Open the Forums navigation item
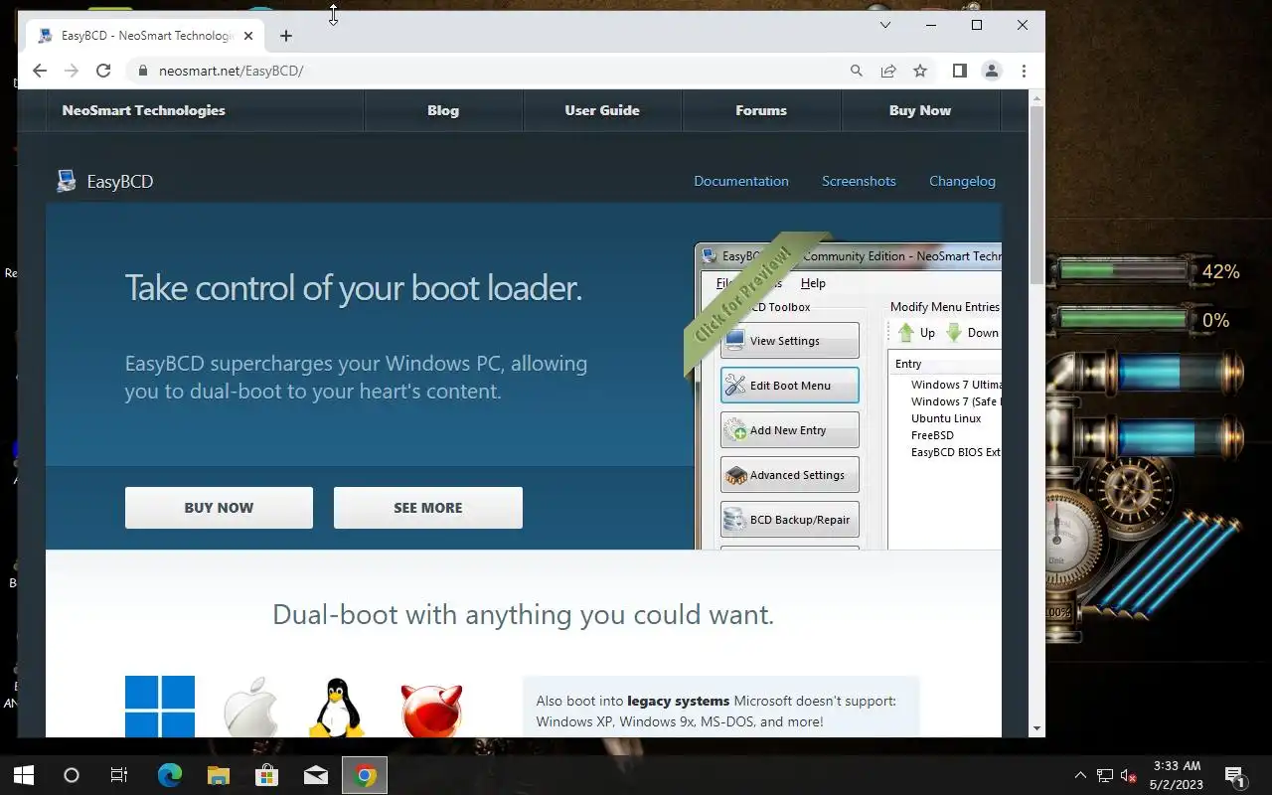The width and height of the screenshot is (1272, 795). pyautogui.click(x=761, y=110)
